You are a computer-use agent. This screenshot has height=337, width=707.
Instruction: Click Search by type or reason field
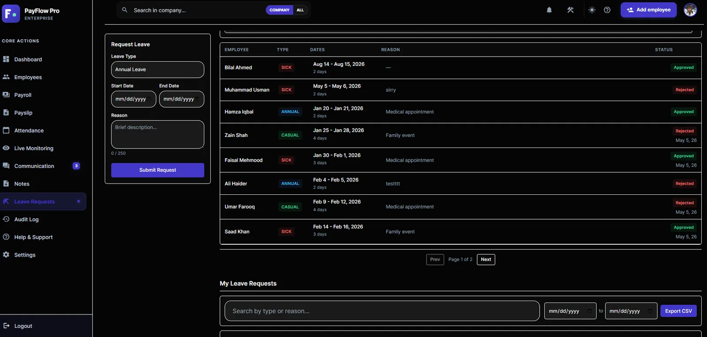[x=382, y=311]
